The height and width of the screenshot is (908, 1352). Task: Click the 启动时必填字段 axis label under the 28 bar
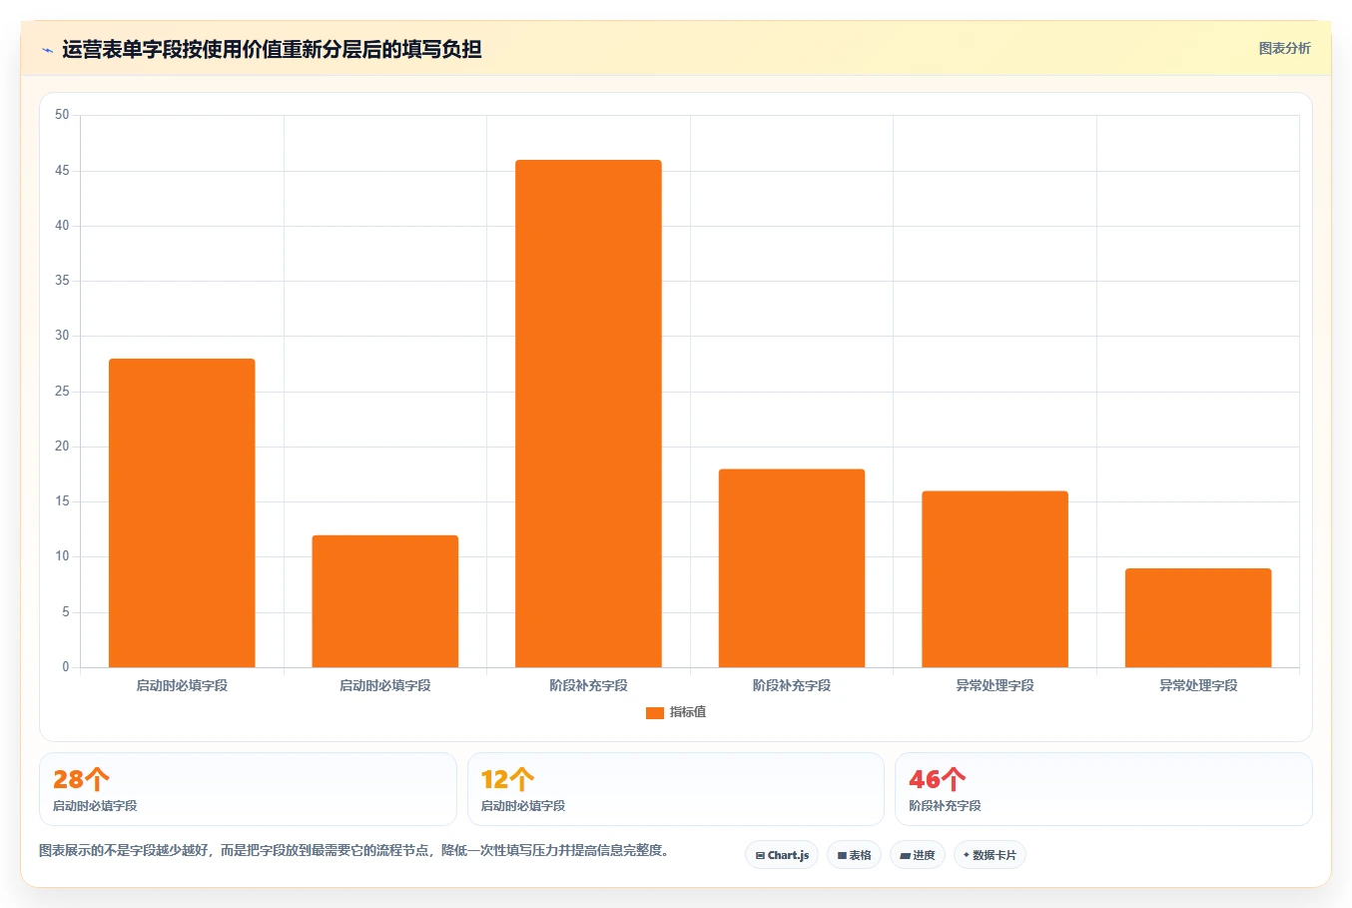coord(182,685)
